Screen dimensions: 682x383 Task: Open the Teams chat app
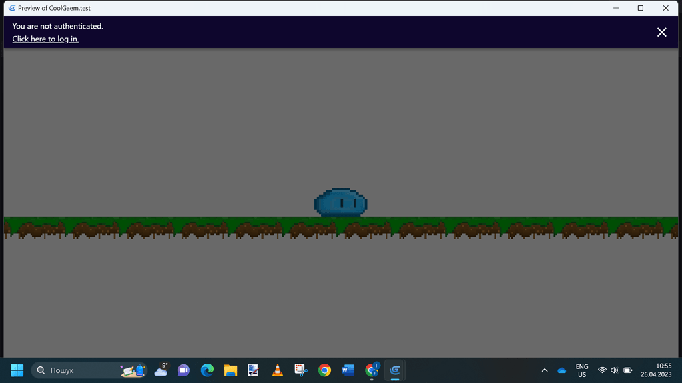[x=182, y=370]
